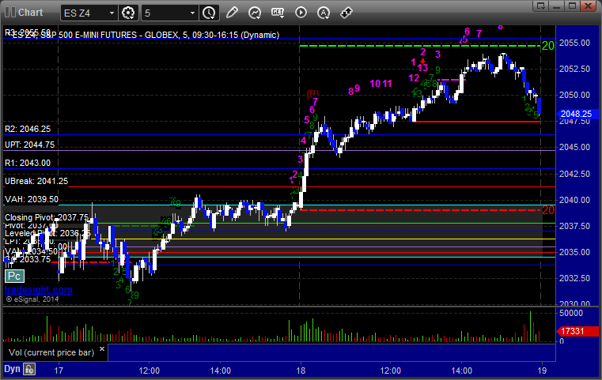This screenshot has width=602, height=380.
Task: Open the symbol settings gear menu
Action: click(x=128, y=13)
